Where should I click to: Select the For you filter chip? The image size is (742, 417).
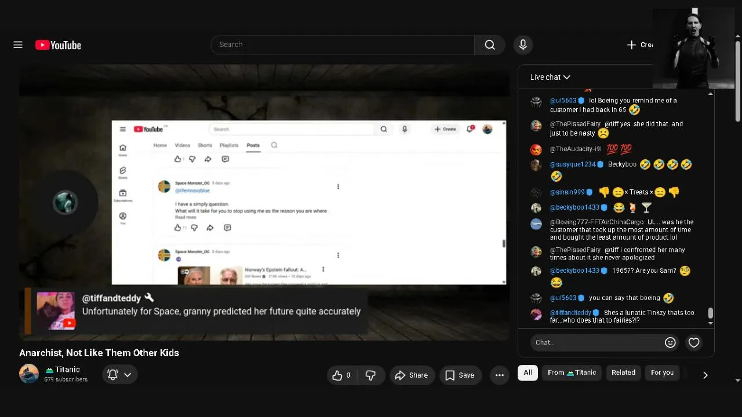pos(662,372)
